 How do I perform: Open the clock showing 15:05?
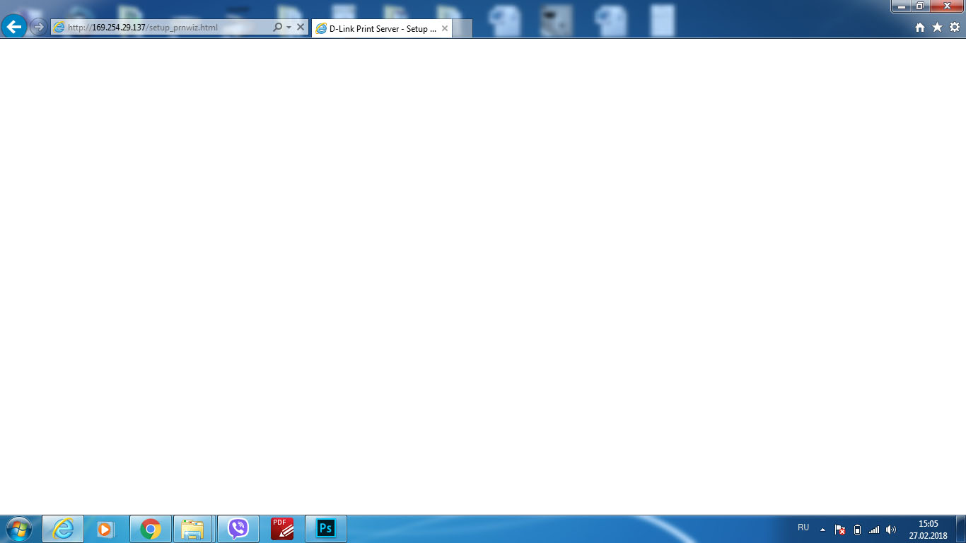928,530
